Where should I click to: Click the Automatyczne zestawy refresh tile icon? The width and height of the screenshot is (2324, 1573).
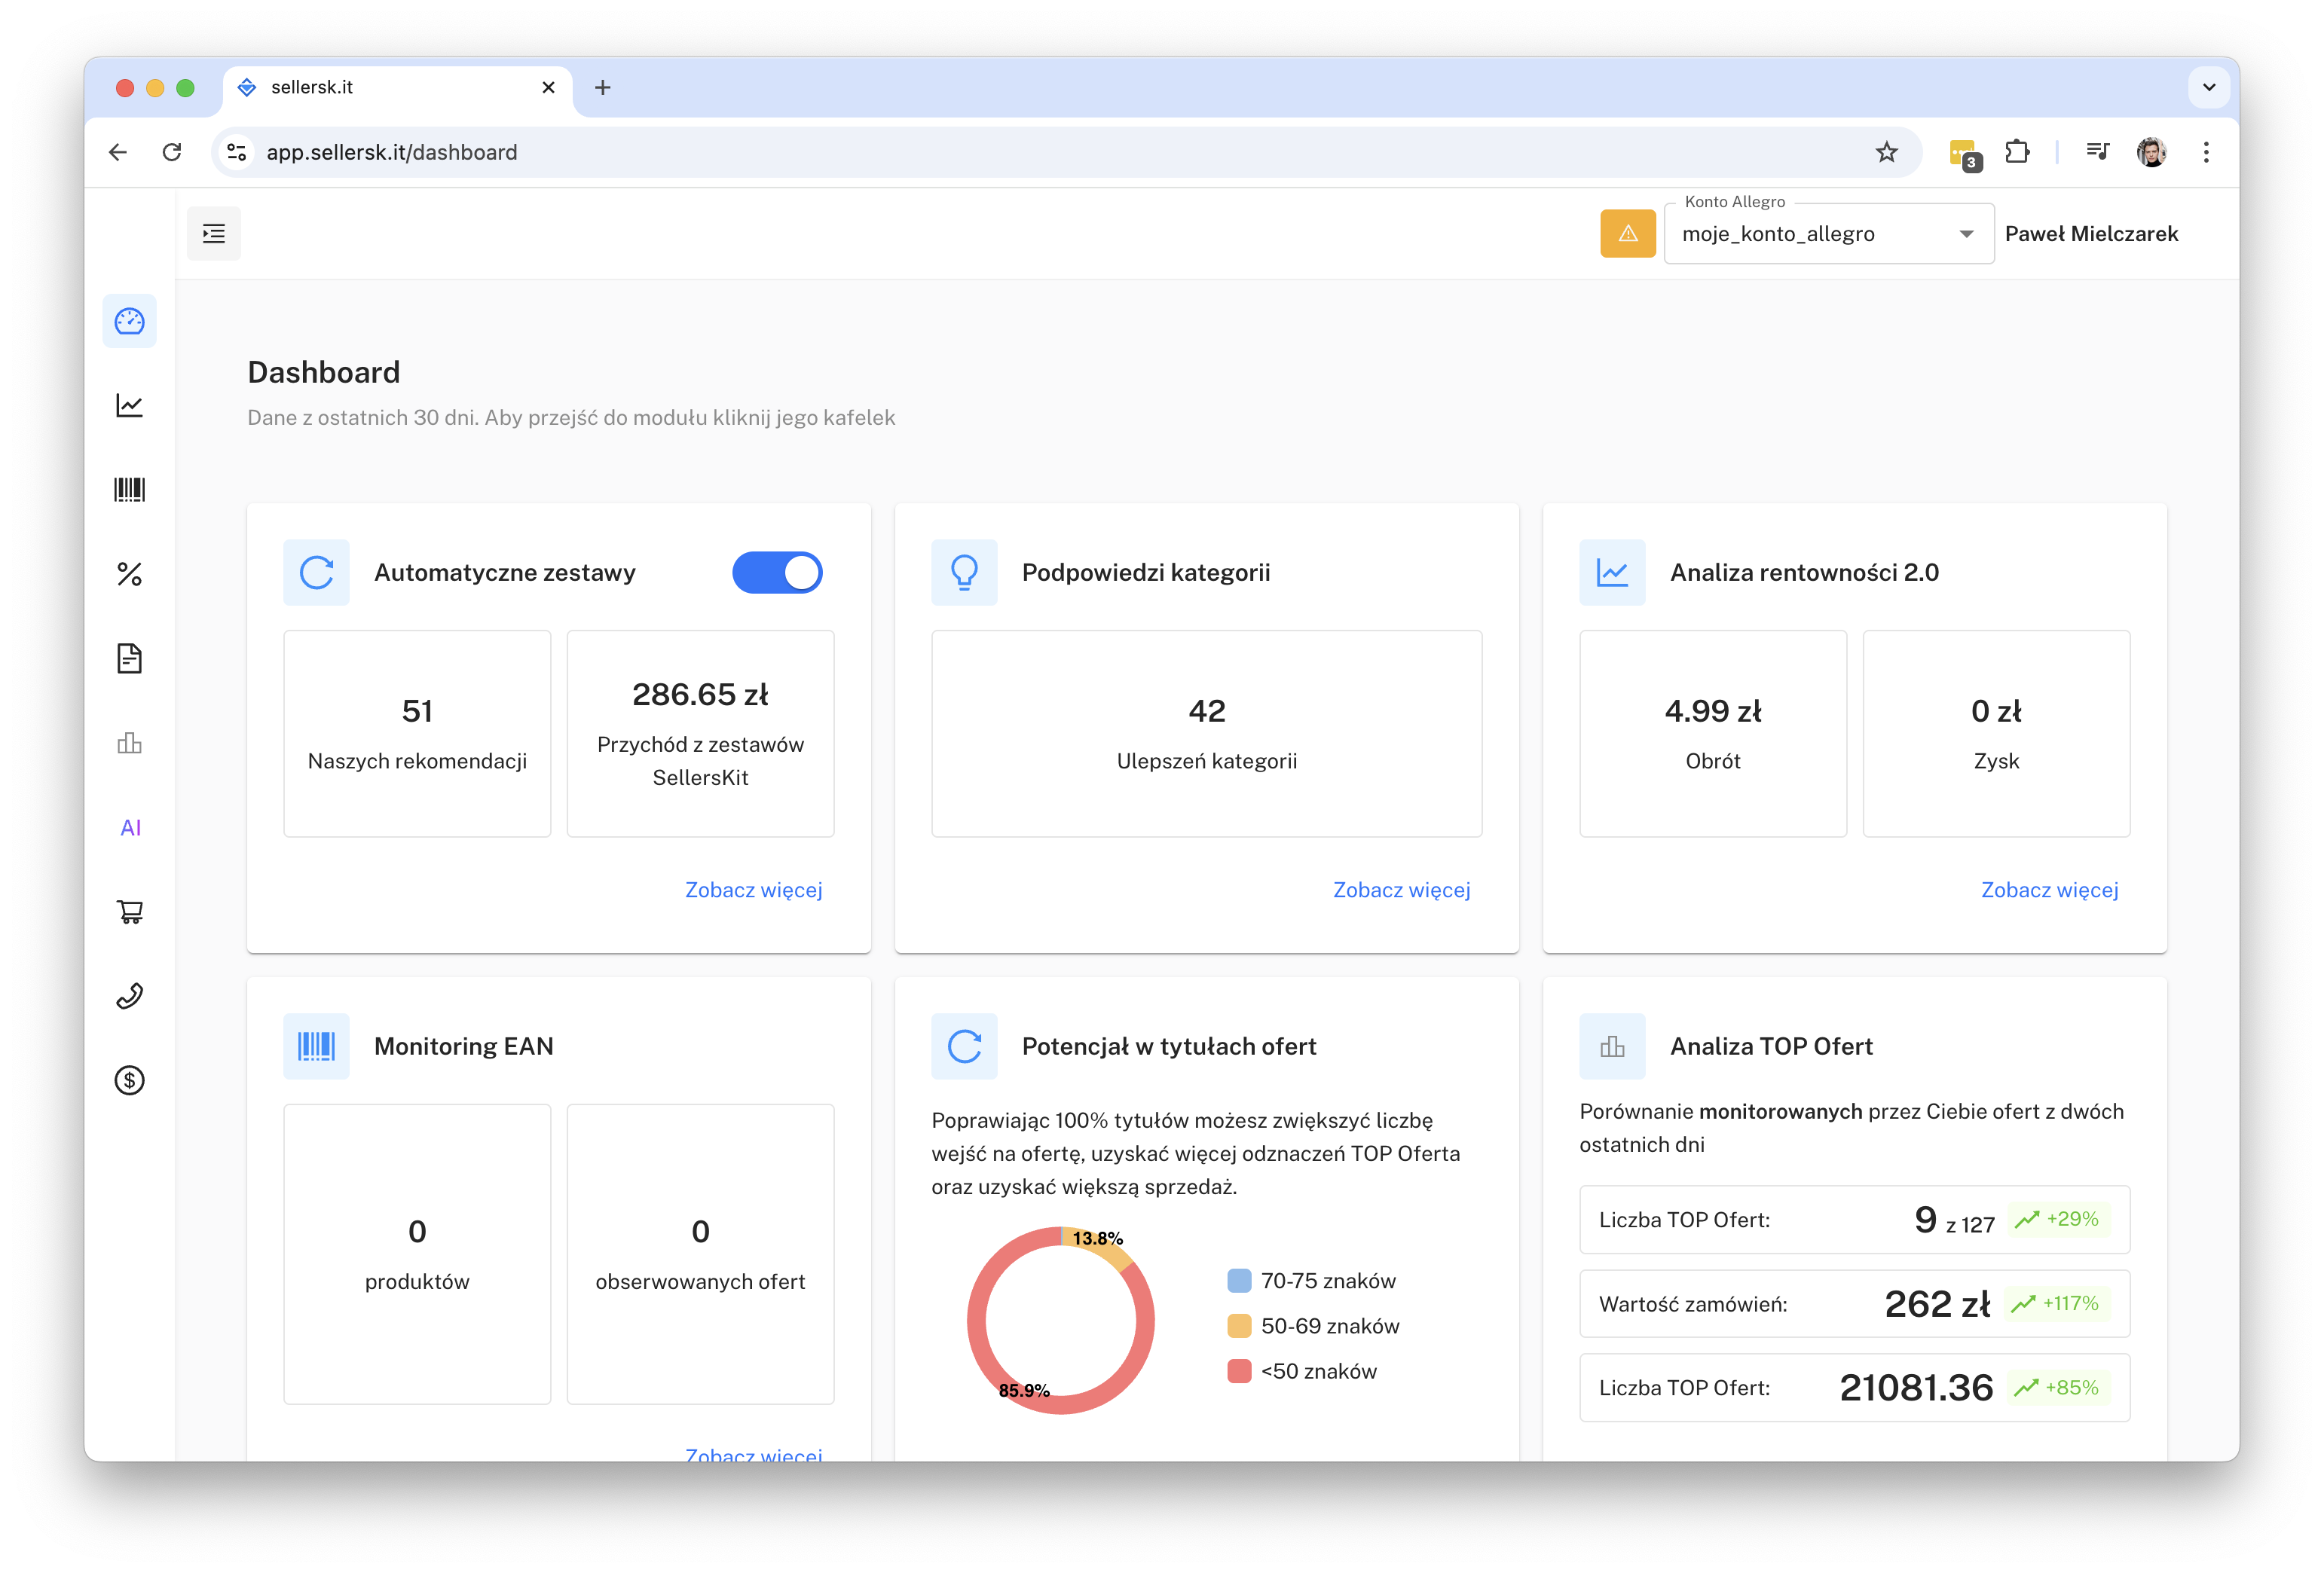tap(316, 572)
